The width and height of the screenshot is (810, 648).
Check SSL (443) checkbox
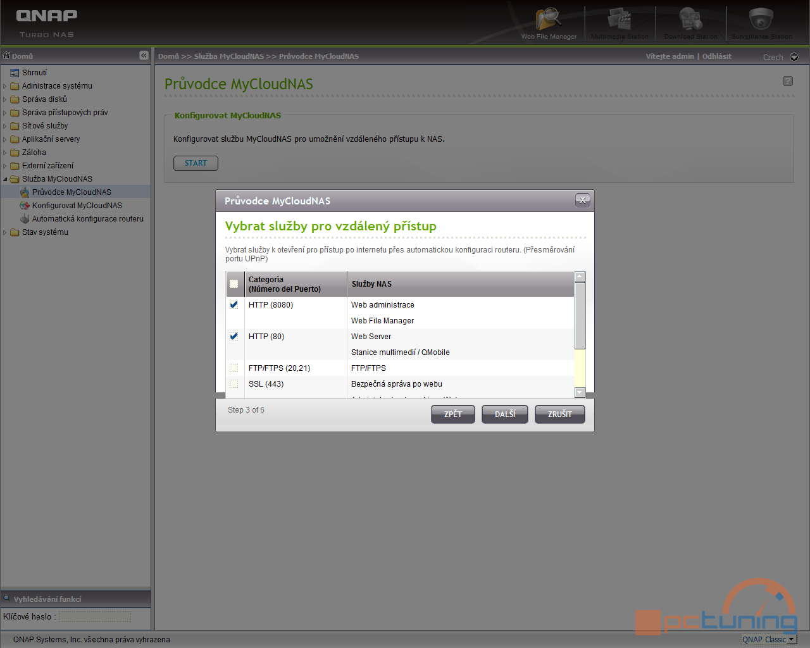[234, 384]
